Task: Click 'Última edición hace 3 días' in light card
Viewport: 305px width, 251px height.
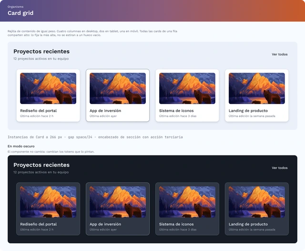Action: pos(178,116)
